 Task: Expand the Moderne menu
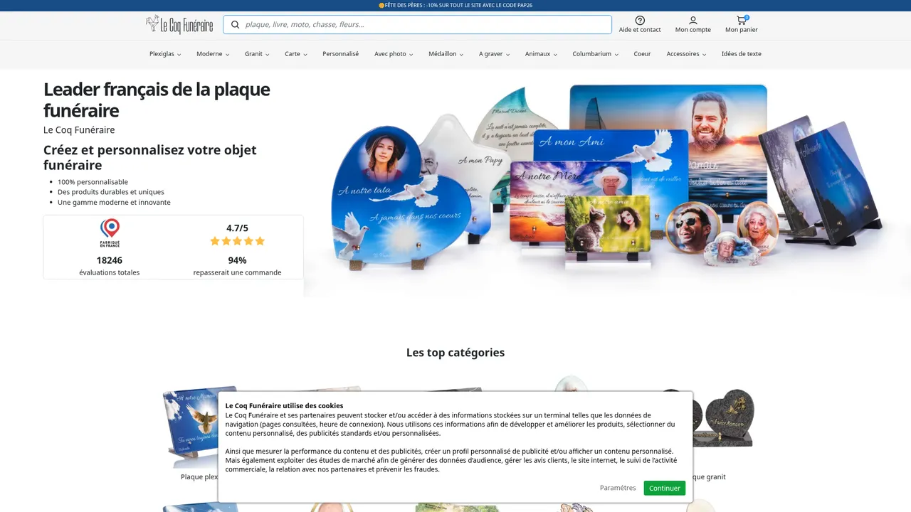click(213, 54)
